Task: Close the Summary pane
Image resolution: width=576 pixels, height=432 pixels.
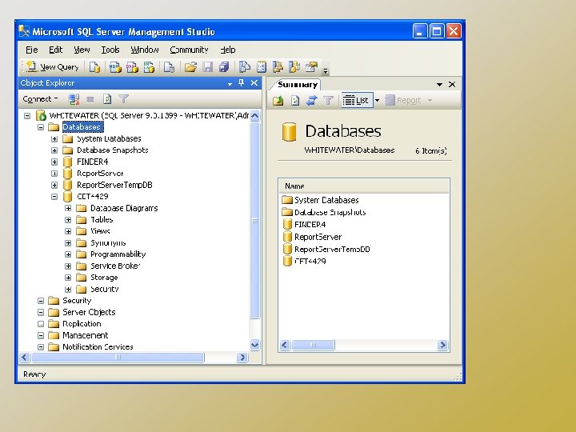Action: [x=452, y=85]
